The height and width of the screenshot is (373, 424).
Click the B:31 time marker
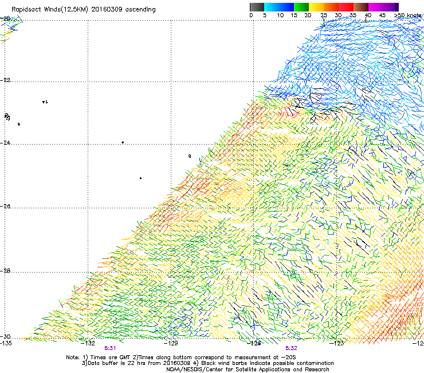click(x=110, y=348)
